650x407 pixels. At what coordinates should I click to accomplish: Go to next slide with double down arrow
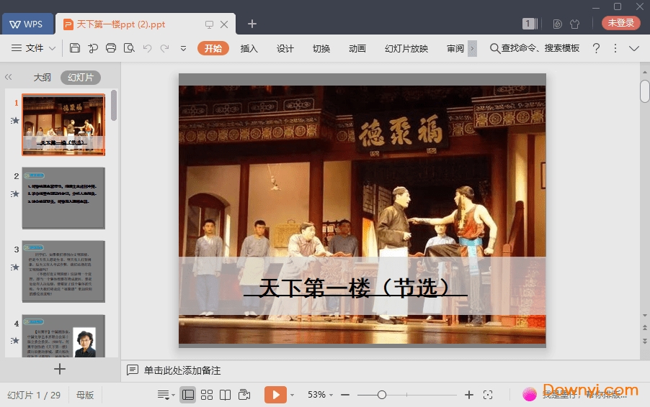[645, 342]
